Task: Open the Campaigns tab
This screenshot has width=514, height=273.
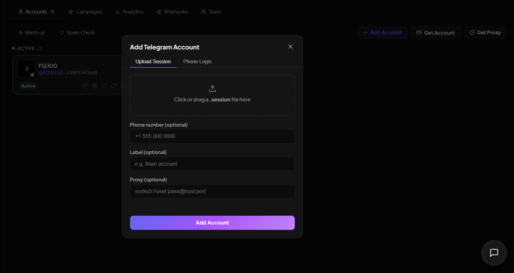Action: coord(85,12)
